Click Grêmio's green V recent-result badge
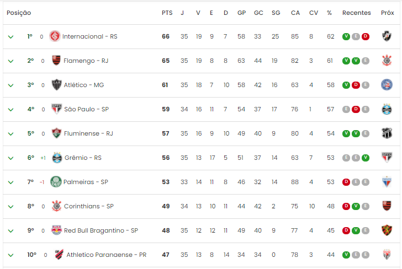This screenshot has width=402, height=269. point(366,158)
